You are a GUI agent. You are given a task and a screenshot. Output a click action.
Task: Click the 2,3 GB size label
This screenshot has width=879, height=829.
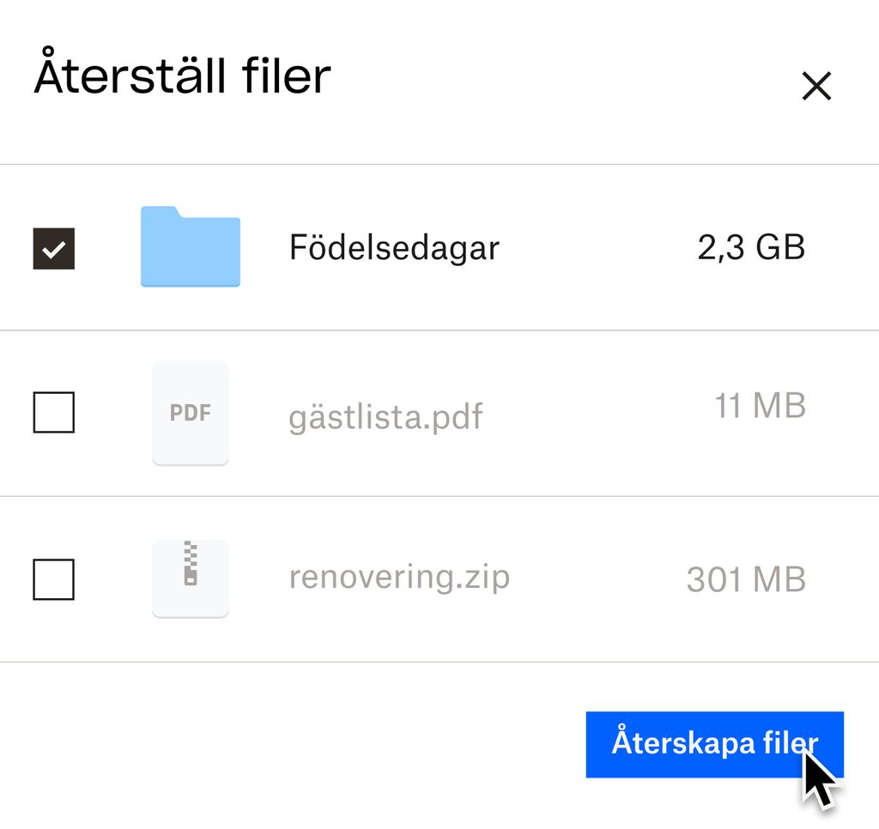(751, 247)
